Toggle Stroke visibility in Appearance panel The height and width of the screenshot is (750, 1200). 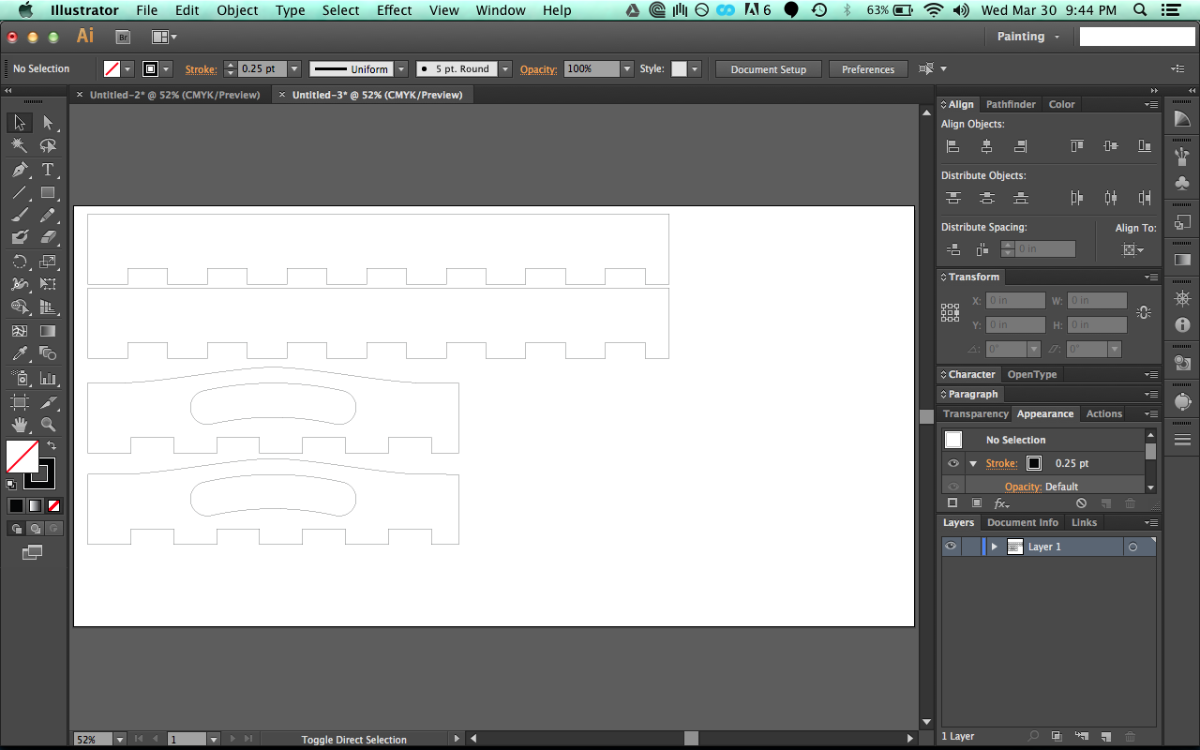coord(953,463)
